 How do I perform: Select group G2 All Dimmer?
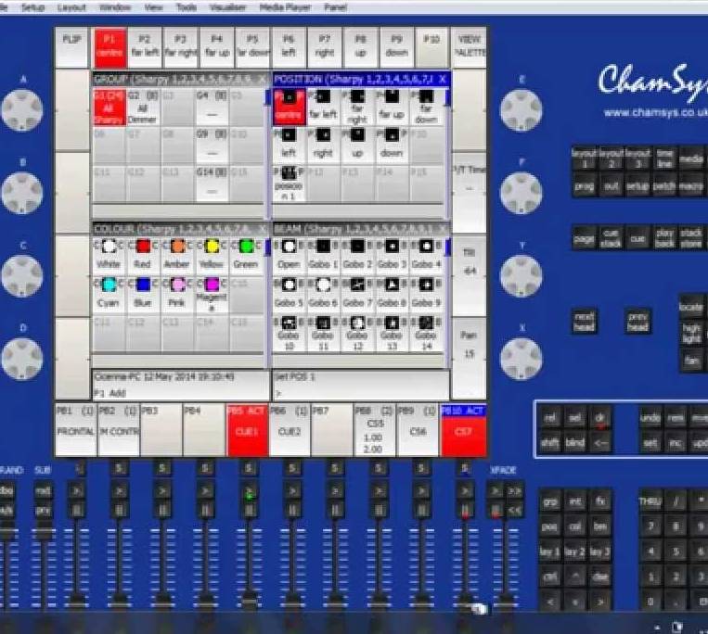tap(143, 107)
